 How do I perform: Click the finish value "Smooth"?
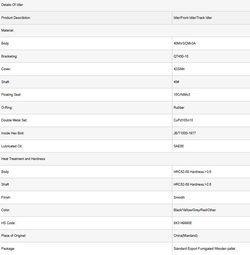click(179, 197)
